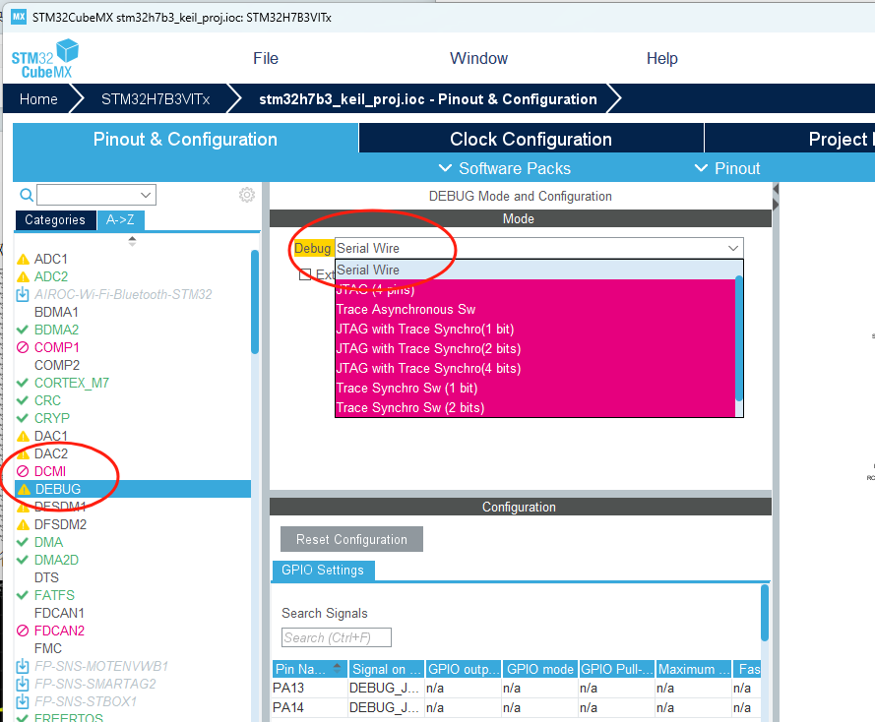The width and height of the screenshot is (875, 722).
Task: Click the warning icon beside ADC2
Action: click(23, 277)
